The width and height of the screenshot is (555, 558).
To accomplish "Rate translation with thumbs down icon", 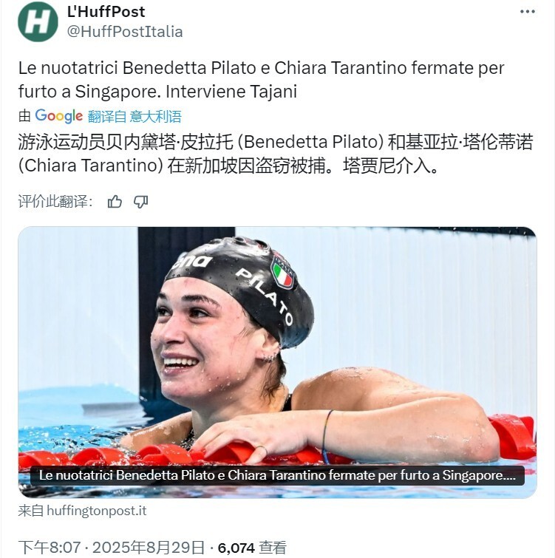I will point(141,202).
